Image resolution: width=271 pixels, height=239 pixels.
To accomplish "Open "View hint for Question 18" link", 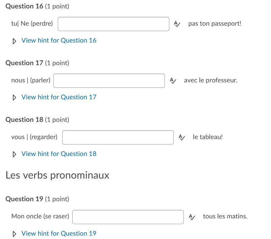I will click(x=59, y=154).
